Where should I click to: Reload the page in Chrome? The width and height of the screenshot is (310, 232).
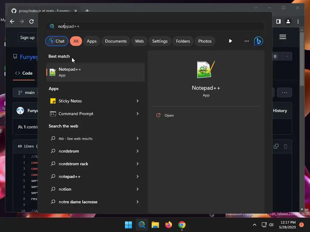31,21
